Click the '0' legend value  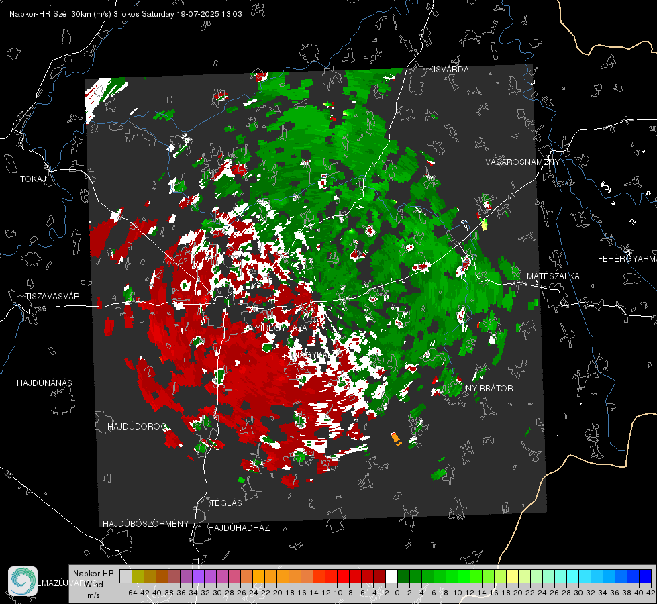click(x=397, y=593)
